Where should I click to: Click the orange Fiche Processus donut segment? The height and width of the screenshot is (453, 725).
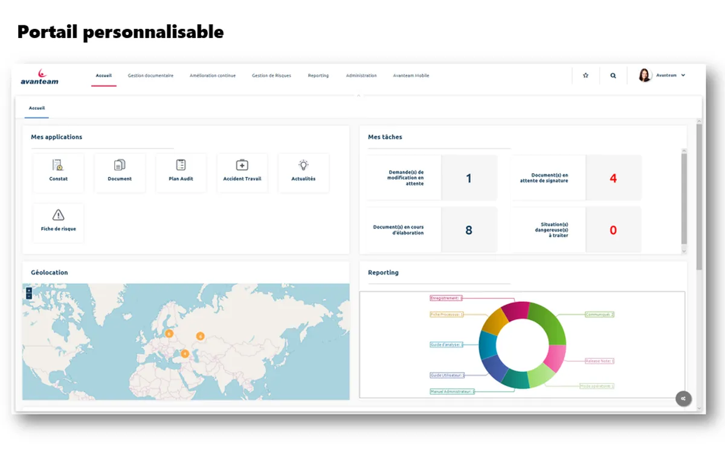click(x=495, y=323)
